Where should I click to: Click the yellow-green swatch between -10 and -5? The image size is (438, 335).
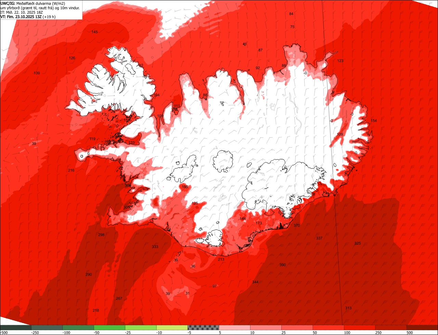tap(172, 327)
